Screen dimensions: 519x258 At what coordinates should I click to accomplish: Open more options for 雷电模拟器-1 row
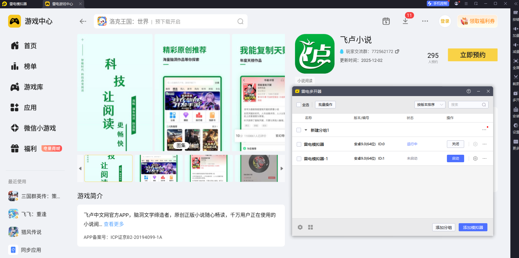tap(485, 158)
